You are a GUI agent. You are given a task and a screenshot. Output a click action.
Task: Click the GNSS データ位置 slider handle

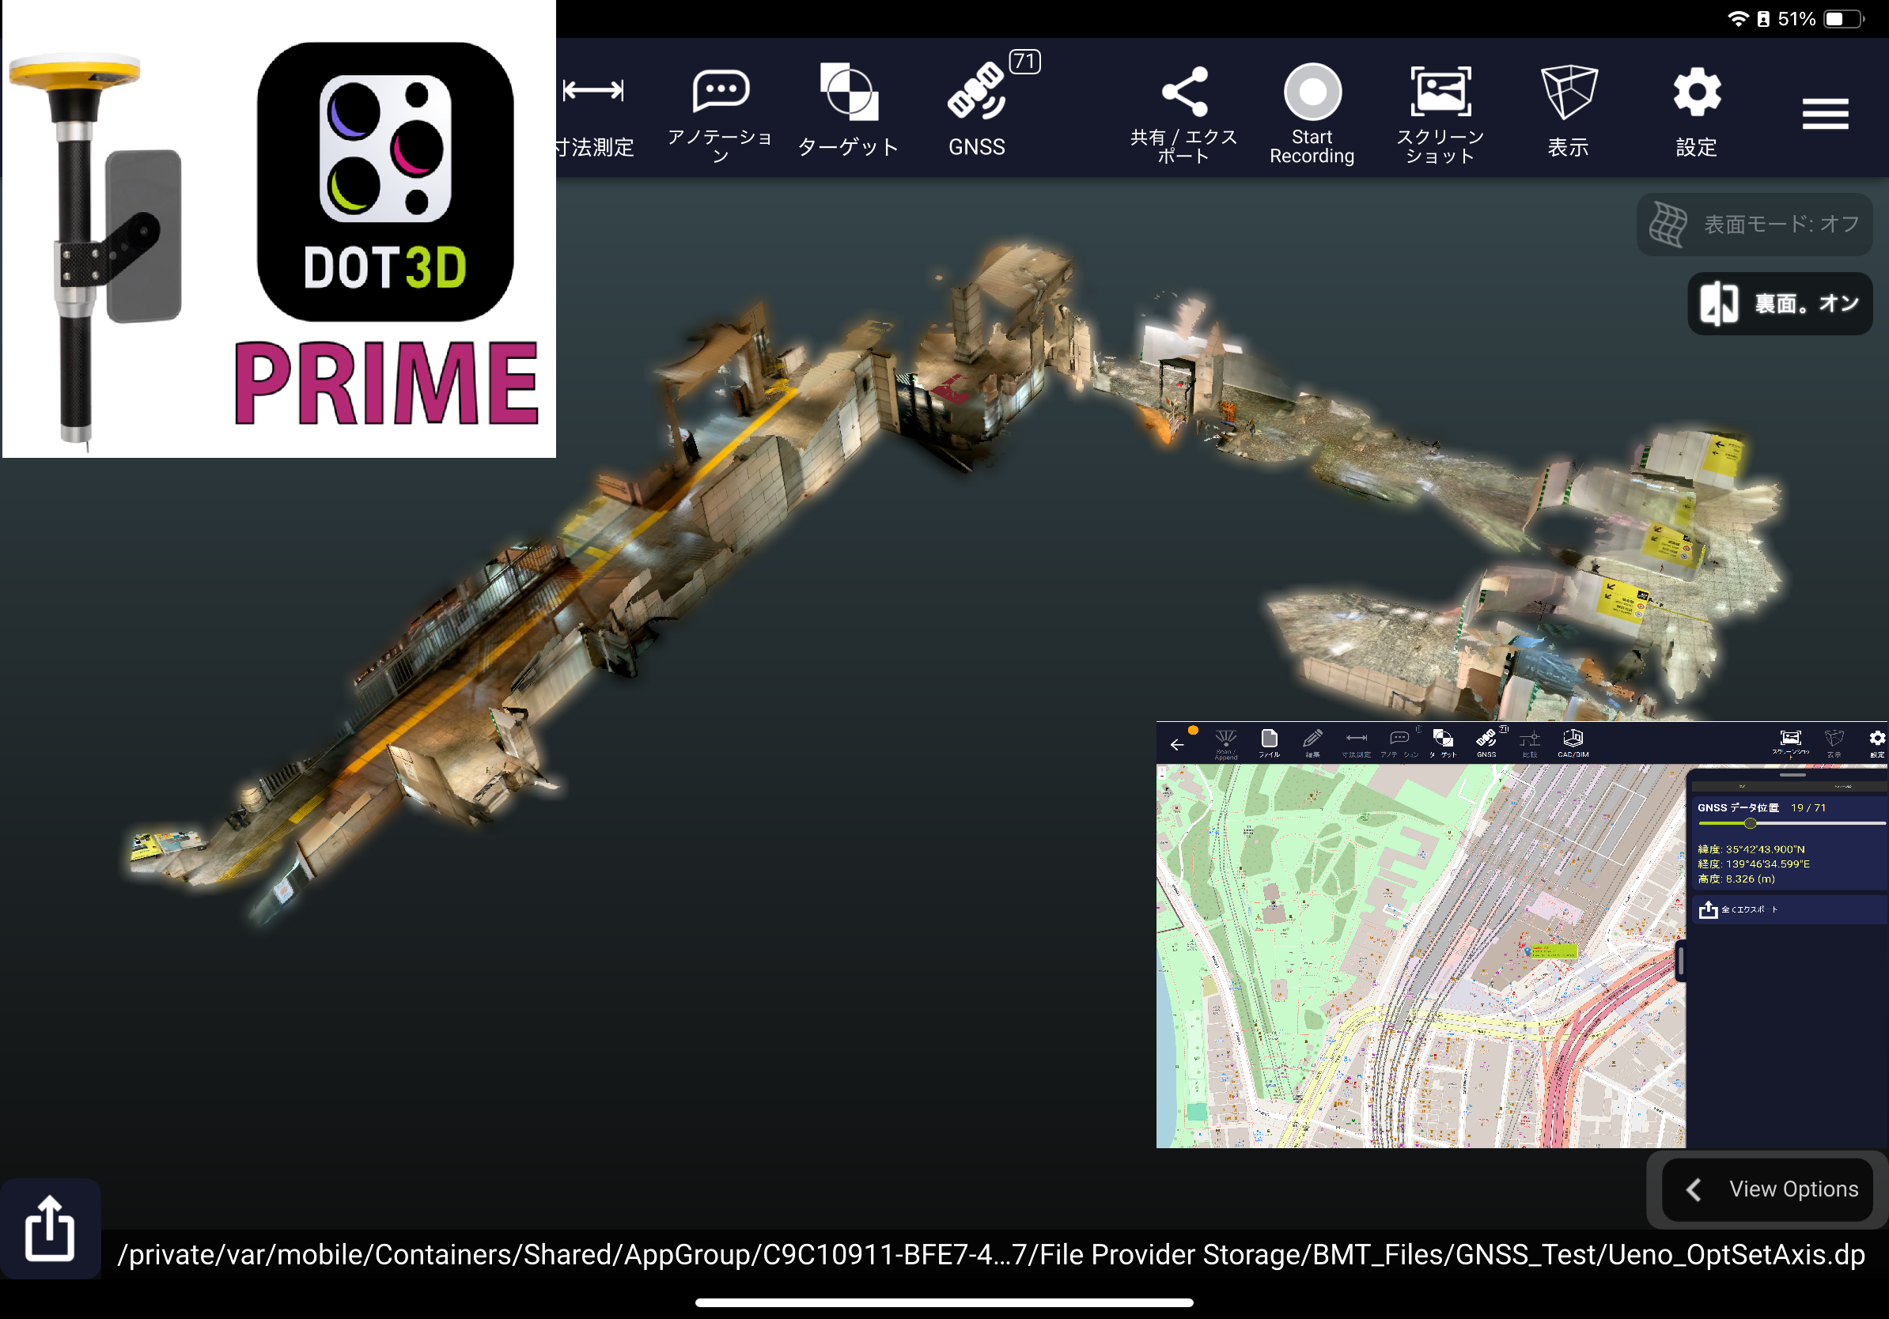pos(1750,823)
